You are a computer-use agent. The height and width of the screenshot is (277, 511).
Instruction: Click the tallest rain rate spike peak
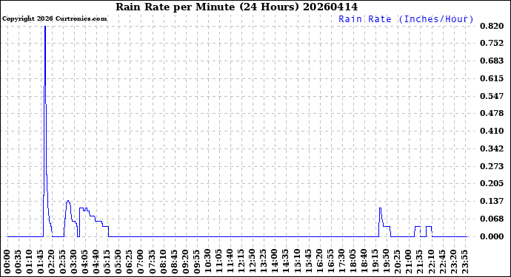click(45, 27)
